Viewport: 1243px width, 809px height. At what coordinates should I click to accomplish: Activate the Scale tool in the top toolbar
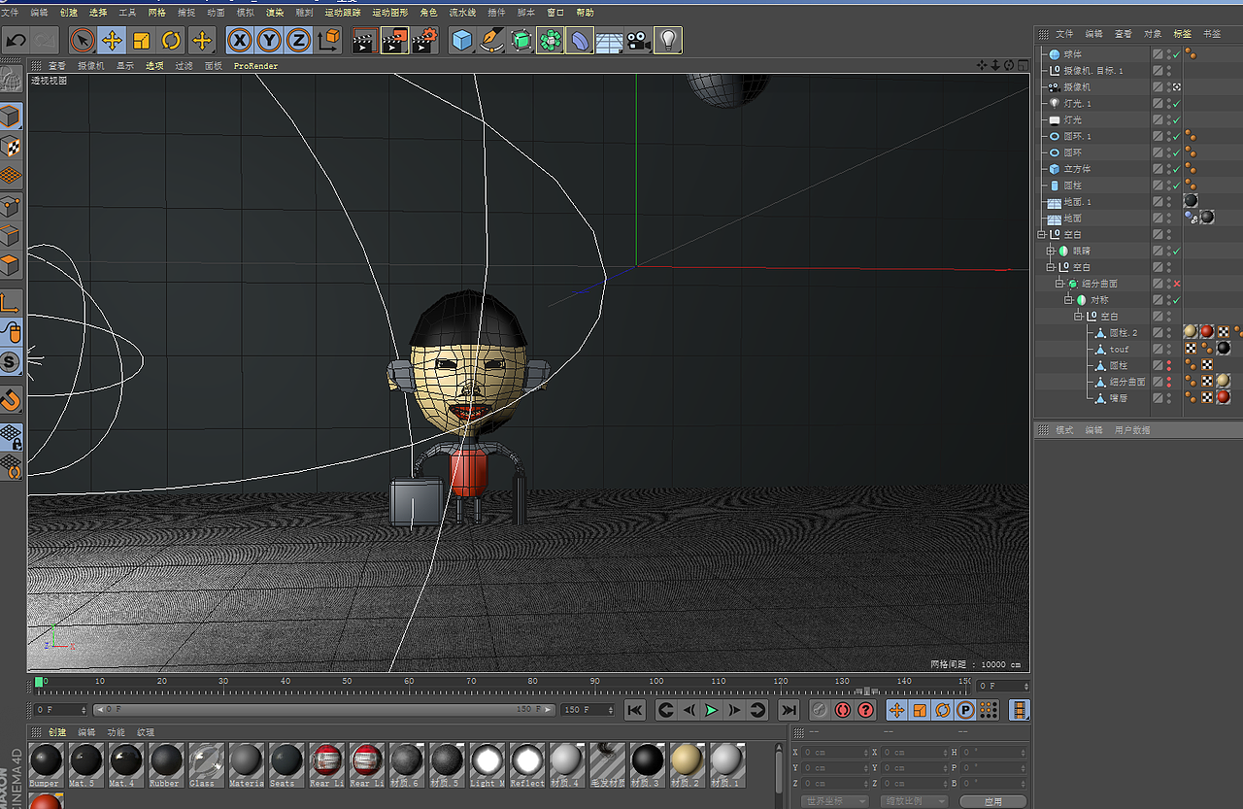[x=142, y=40]
